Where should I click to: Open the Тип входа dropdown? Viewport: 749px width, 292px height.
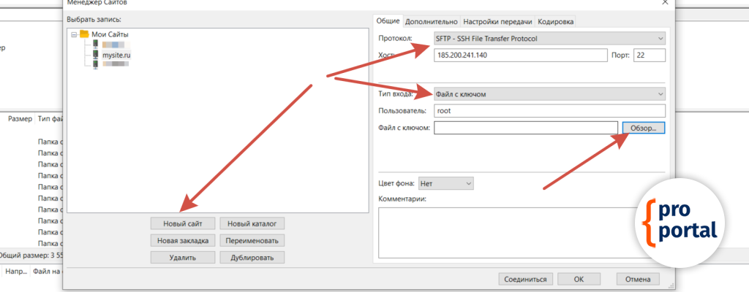click(549, 93)
